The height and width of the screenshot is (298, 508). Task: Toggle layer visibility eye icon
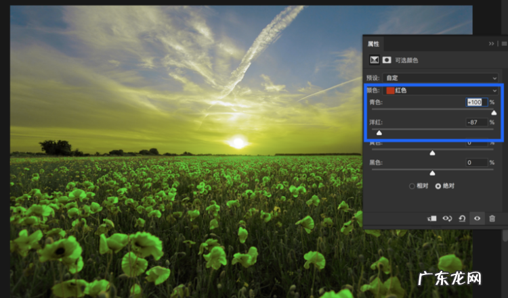[x=478, y=218]
